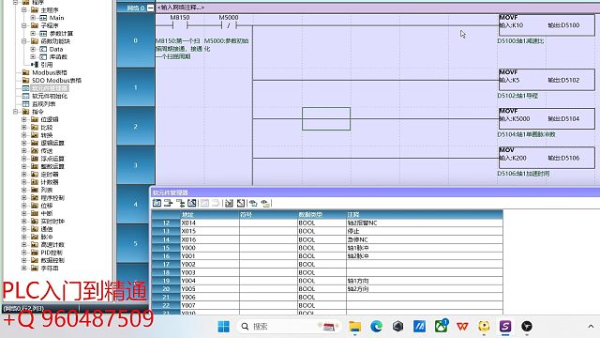Click the comment cell 轴2脉冲

(425, 256)
